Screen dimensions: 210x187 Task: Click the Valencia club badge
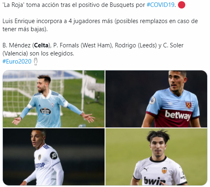[164, 170]
